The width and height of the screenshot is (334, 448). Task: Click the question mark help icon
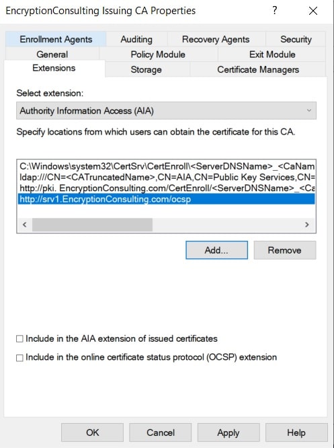pyautogui.click(x=274, y=11)
